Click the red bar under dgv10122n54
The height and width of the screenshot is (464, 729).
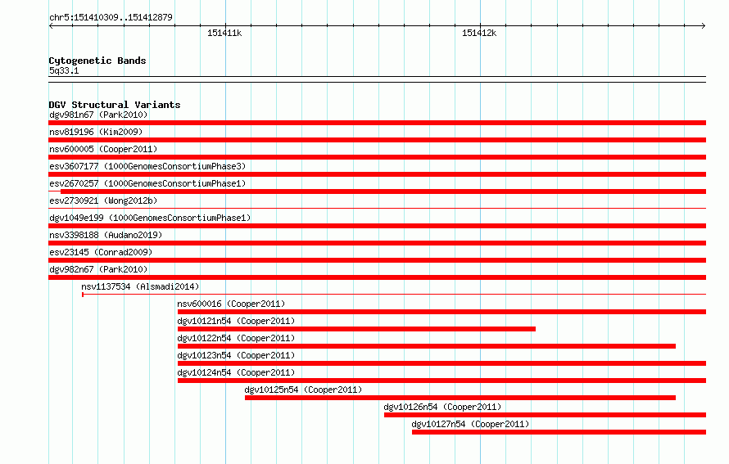coord(426,346)
